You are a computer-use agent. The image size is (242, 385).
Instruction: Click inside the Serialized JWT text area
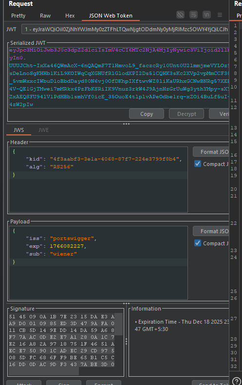[x=119, y=77]
